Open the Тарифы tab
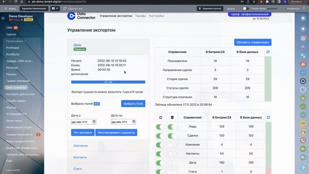Viewport: 309px width, 174px height. coord(140,16)
